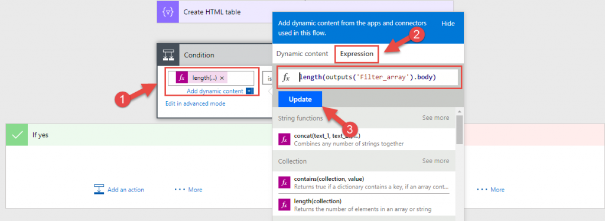
Task: Switch to the Expression tab
Action: [356, 54]
